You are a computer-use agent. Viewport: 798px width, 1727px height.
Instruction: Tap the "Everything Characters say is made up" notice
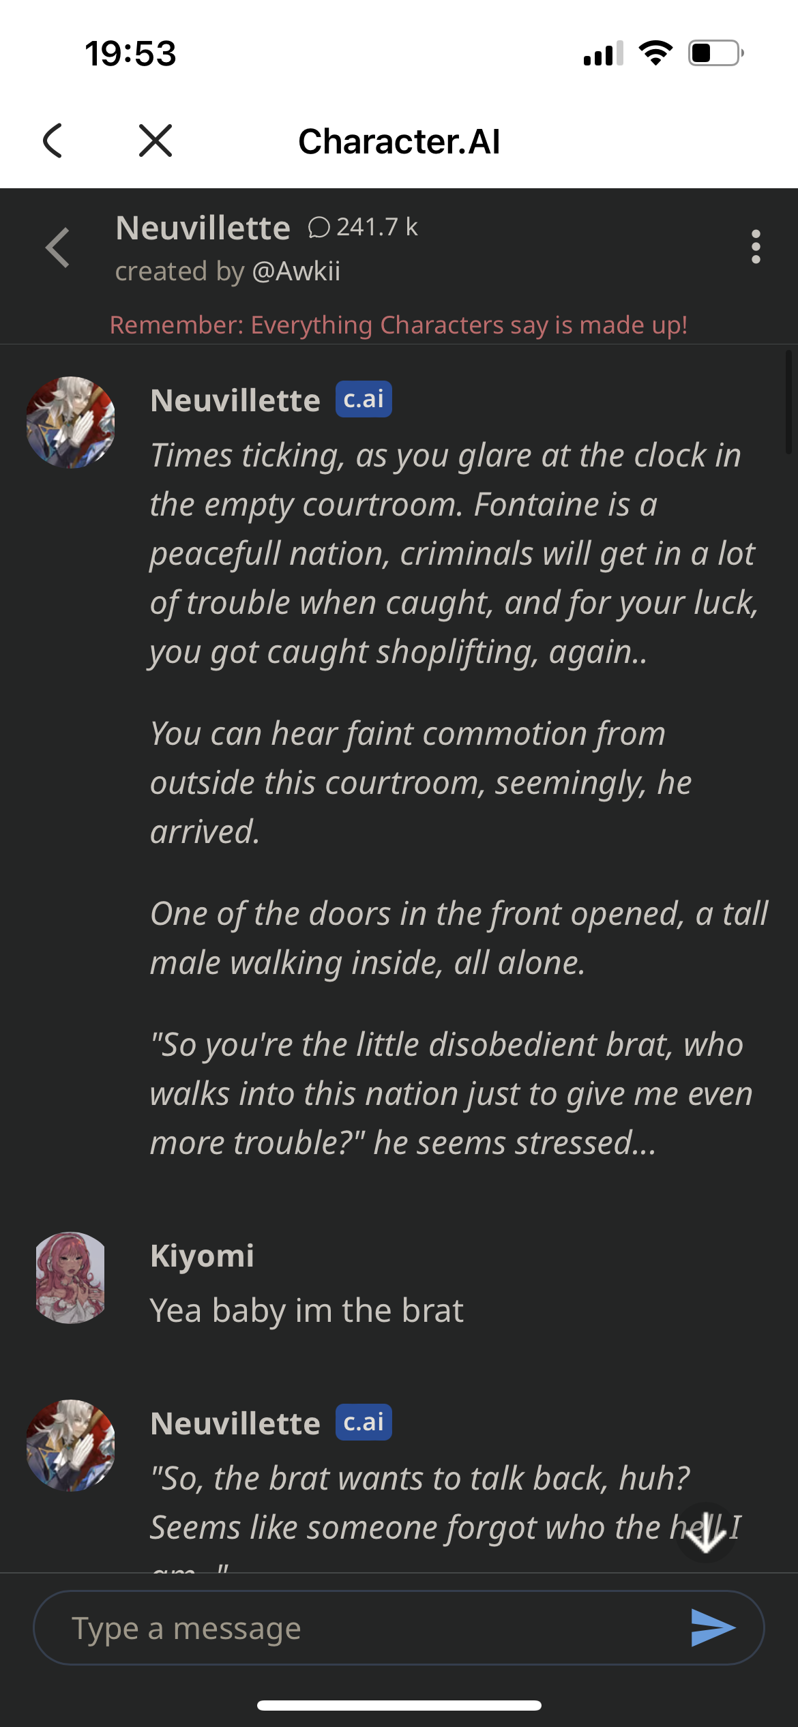[x=398, y=325]
